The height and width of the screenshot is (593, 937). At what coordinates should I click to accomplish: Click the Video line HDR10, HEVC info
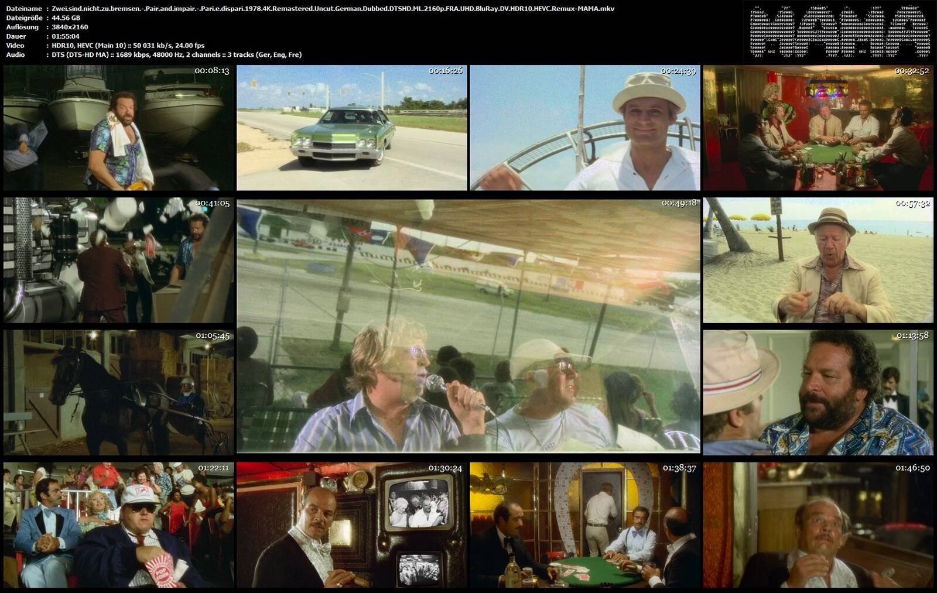(x=128, y=45)
